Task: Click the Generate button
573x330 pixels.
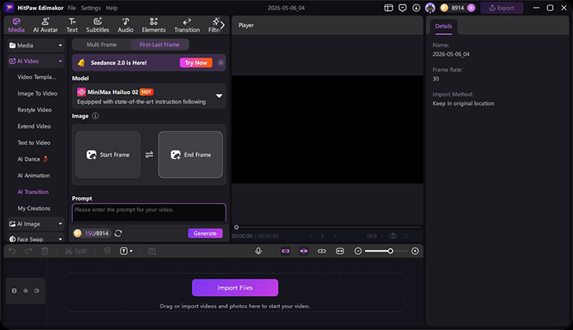Action: tap(205, 234)
